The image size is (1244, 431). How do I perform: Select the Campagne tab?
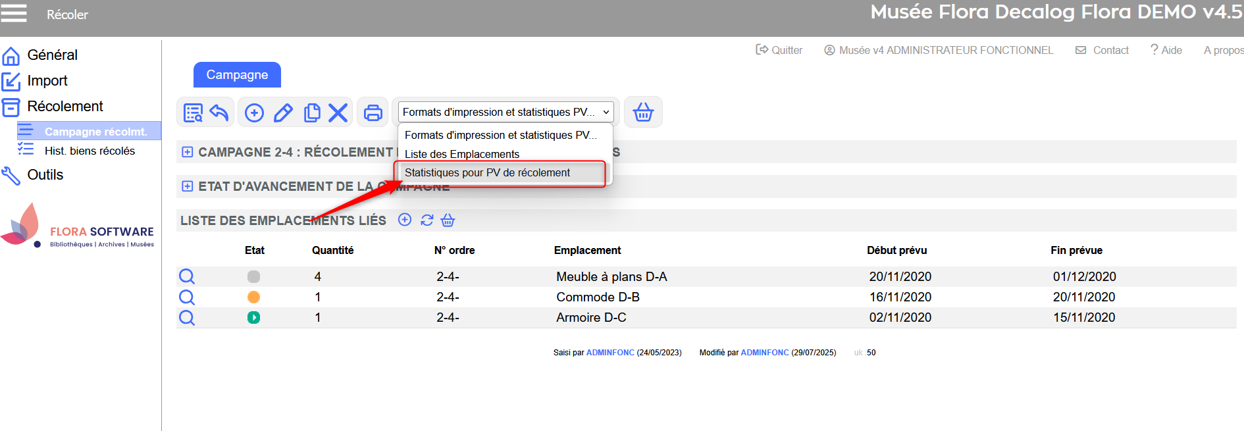pyautogui.click(x=237, y=75)
